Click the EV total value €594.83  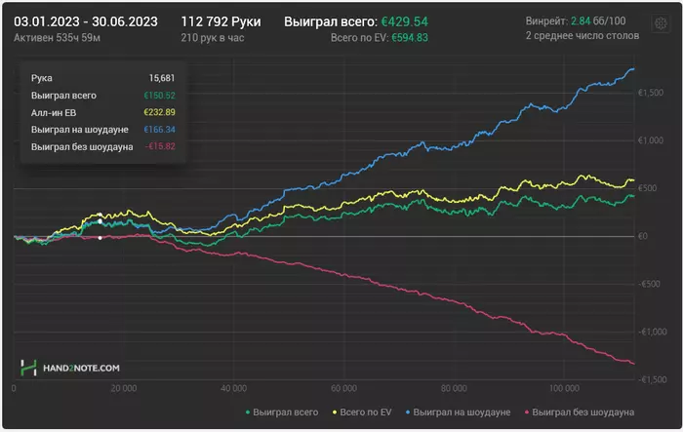click(x=410, y=38)
